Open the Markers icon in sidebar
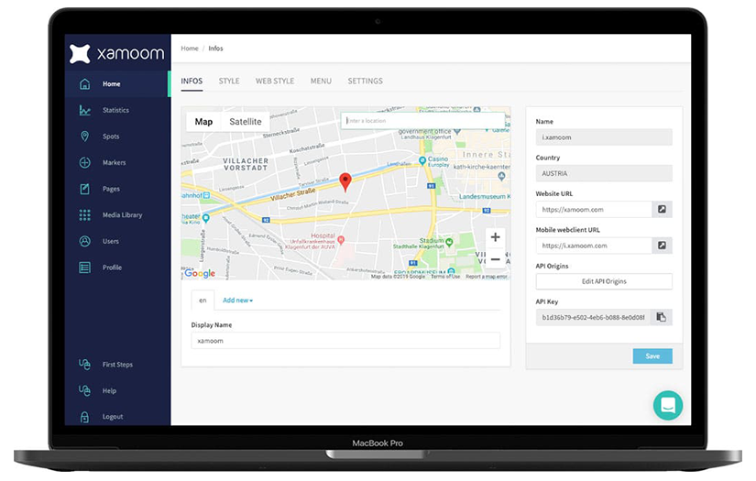 [x=85, y=163]
